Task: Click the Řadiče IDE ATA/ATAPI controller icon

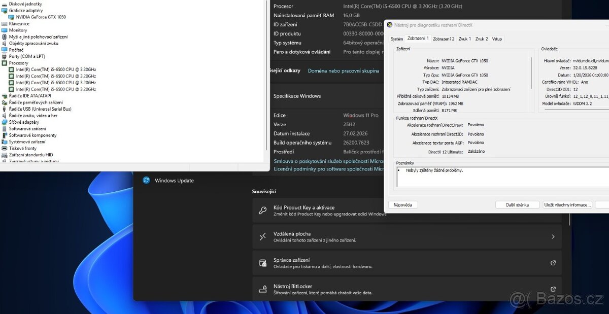Action: point(5,96)
